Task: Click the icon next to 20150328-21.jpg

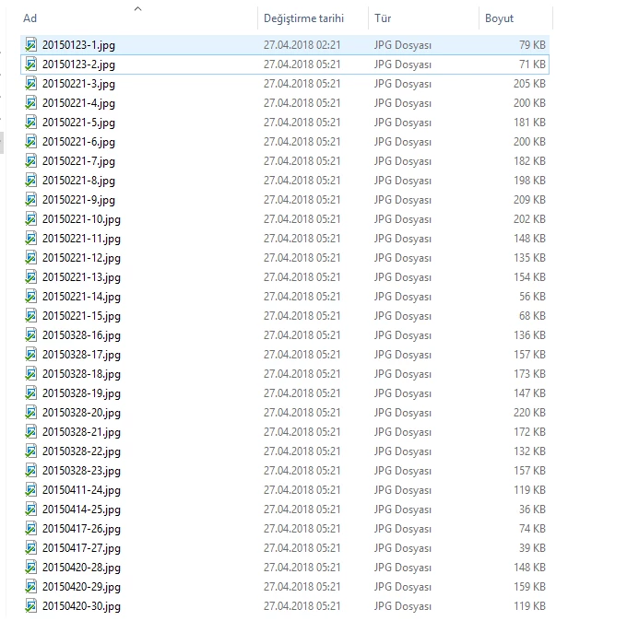Action: (x=31, y=431)
